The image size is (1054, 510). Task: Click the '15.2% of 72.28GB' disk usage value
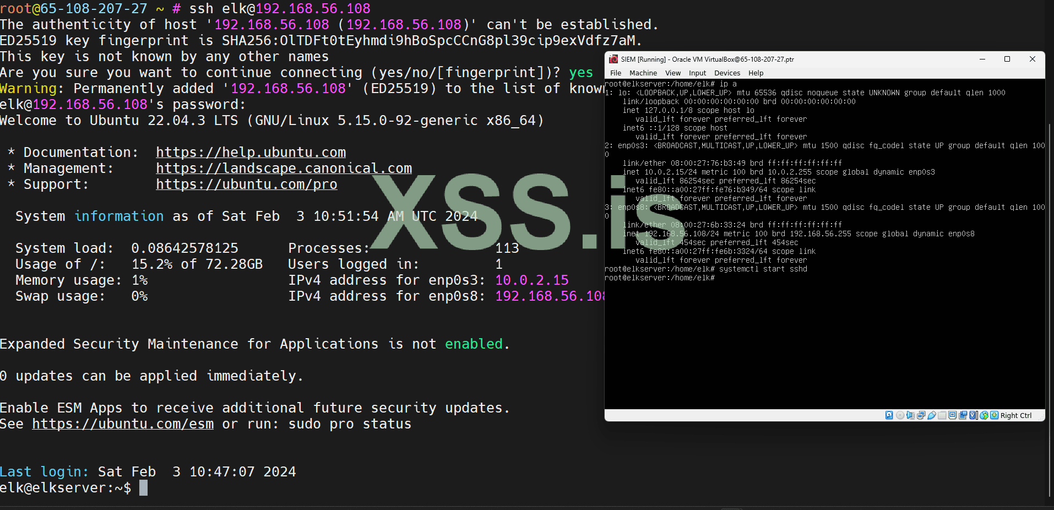(x=197, y=264)
